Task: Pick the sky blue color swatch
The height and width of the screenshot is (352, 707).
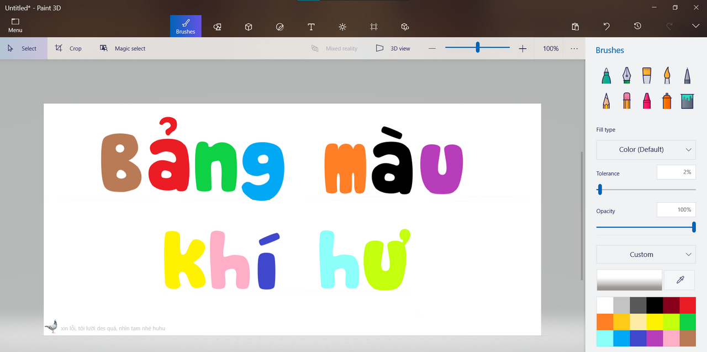Action: click(621, 339)
